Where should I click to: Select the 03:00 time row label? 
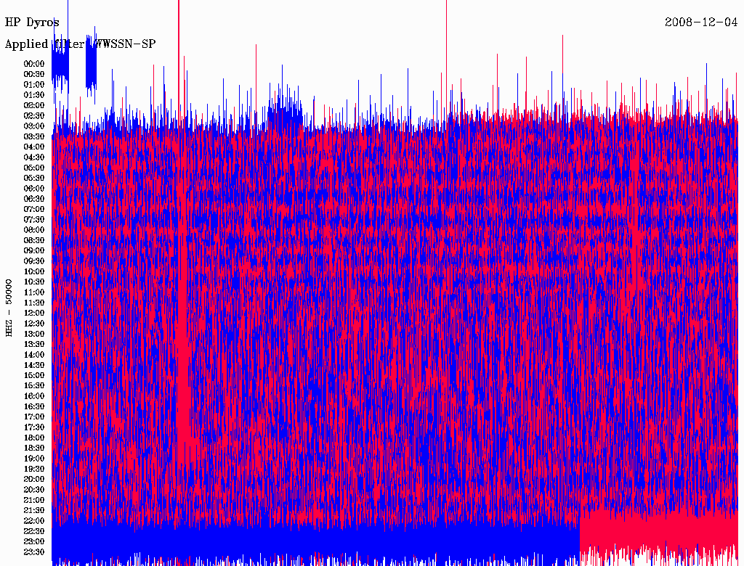click(34, 126)
